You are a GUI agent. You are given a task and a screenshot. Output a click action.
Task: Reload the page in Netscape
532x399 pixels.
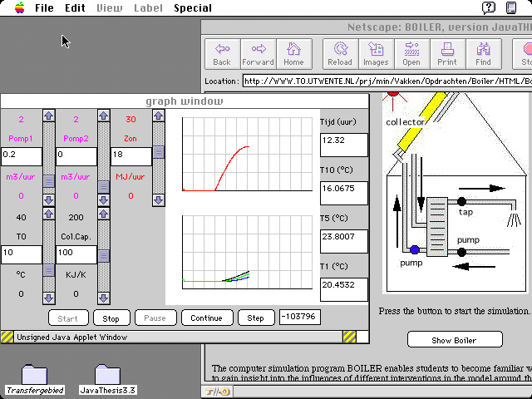(340, 54)
